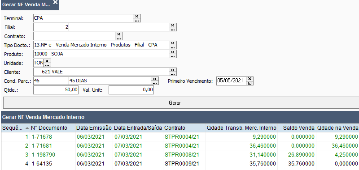Close the Gerar NF Venda M... tab
The image size is (359, 170).
(55, 2)
